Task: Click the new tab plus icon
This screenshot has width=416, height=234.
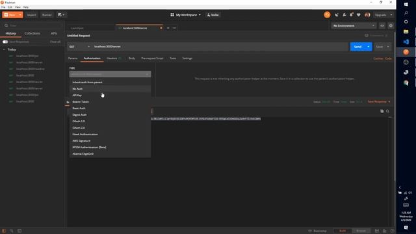Action: pos(168,28)
